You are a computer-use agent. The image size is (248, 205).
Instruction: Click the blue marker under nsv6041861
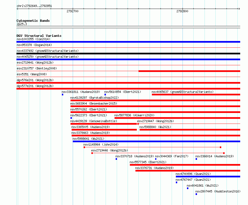[188, 188]
